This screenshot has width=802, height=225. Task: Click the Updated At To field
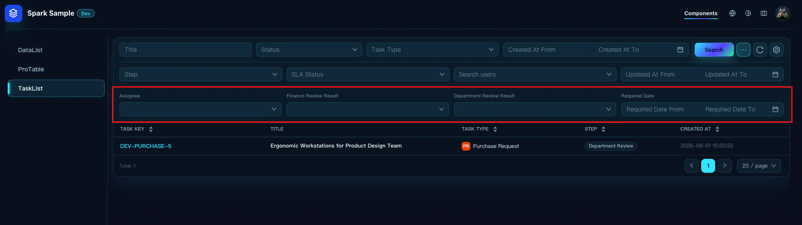[x=735, y=74]
